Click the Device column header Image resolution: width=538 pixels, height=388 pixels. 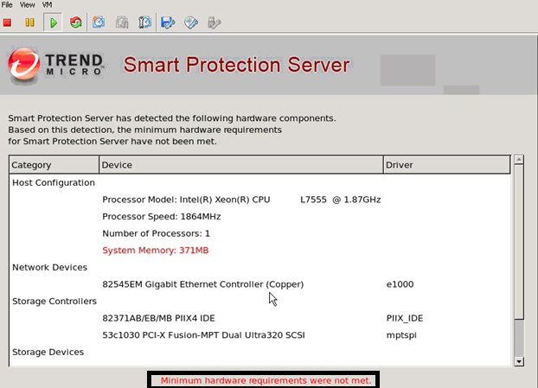(x=240, y=165)
